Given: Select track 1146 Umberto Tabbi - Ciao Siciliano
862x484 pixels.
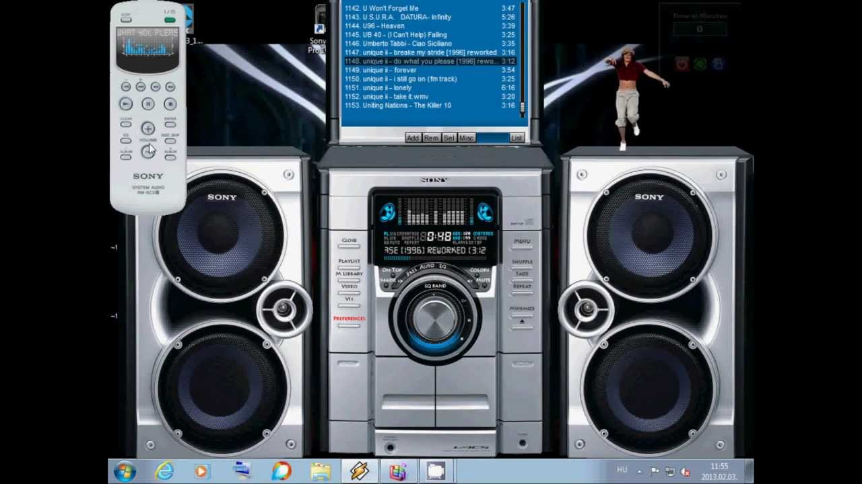Looking at the screenshot, I should [x=430, y=43].
